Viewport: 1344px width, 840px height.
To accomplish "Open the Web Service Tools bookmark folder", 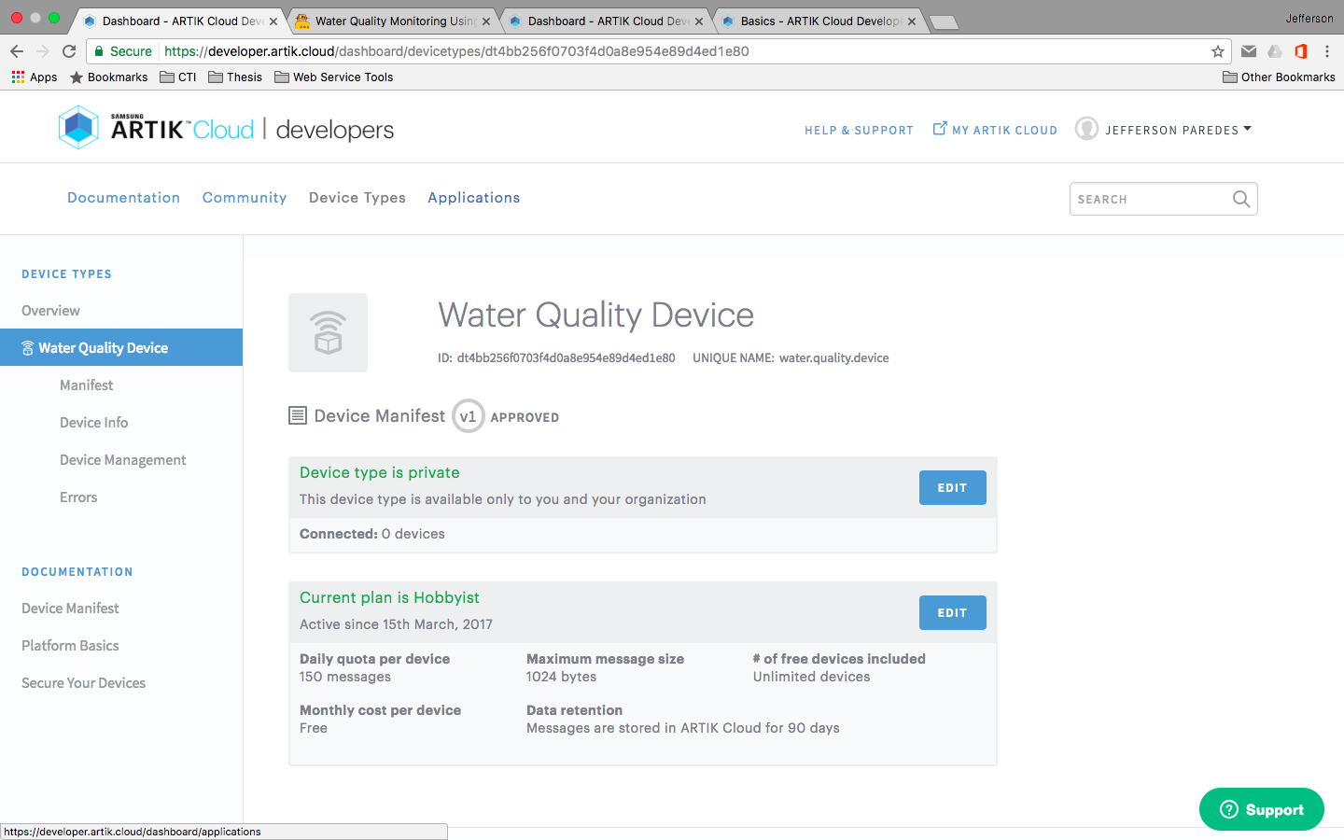I will coord(334,77).
